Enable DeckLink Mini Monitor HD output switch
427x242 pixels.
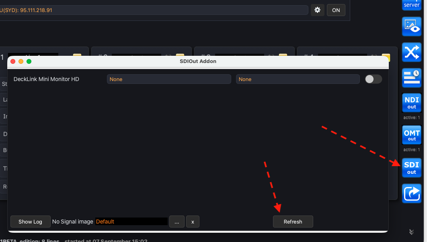(374, 79)
